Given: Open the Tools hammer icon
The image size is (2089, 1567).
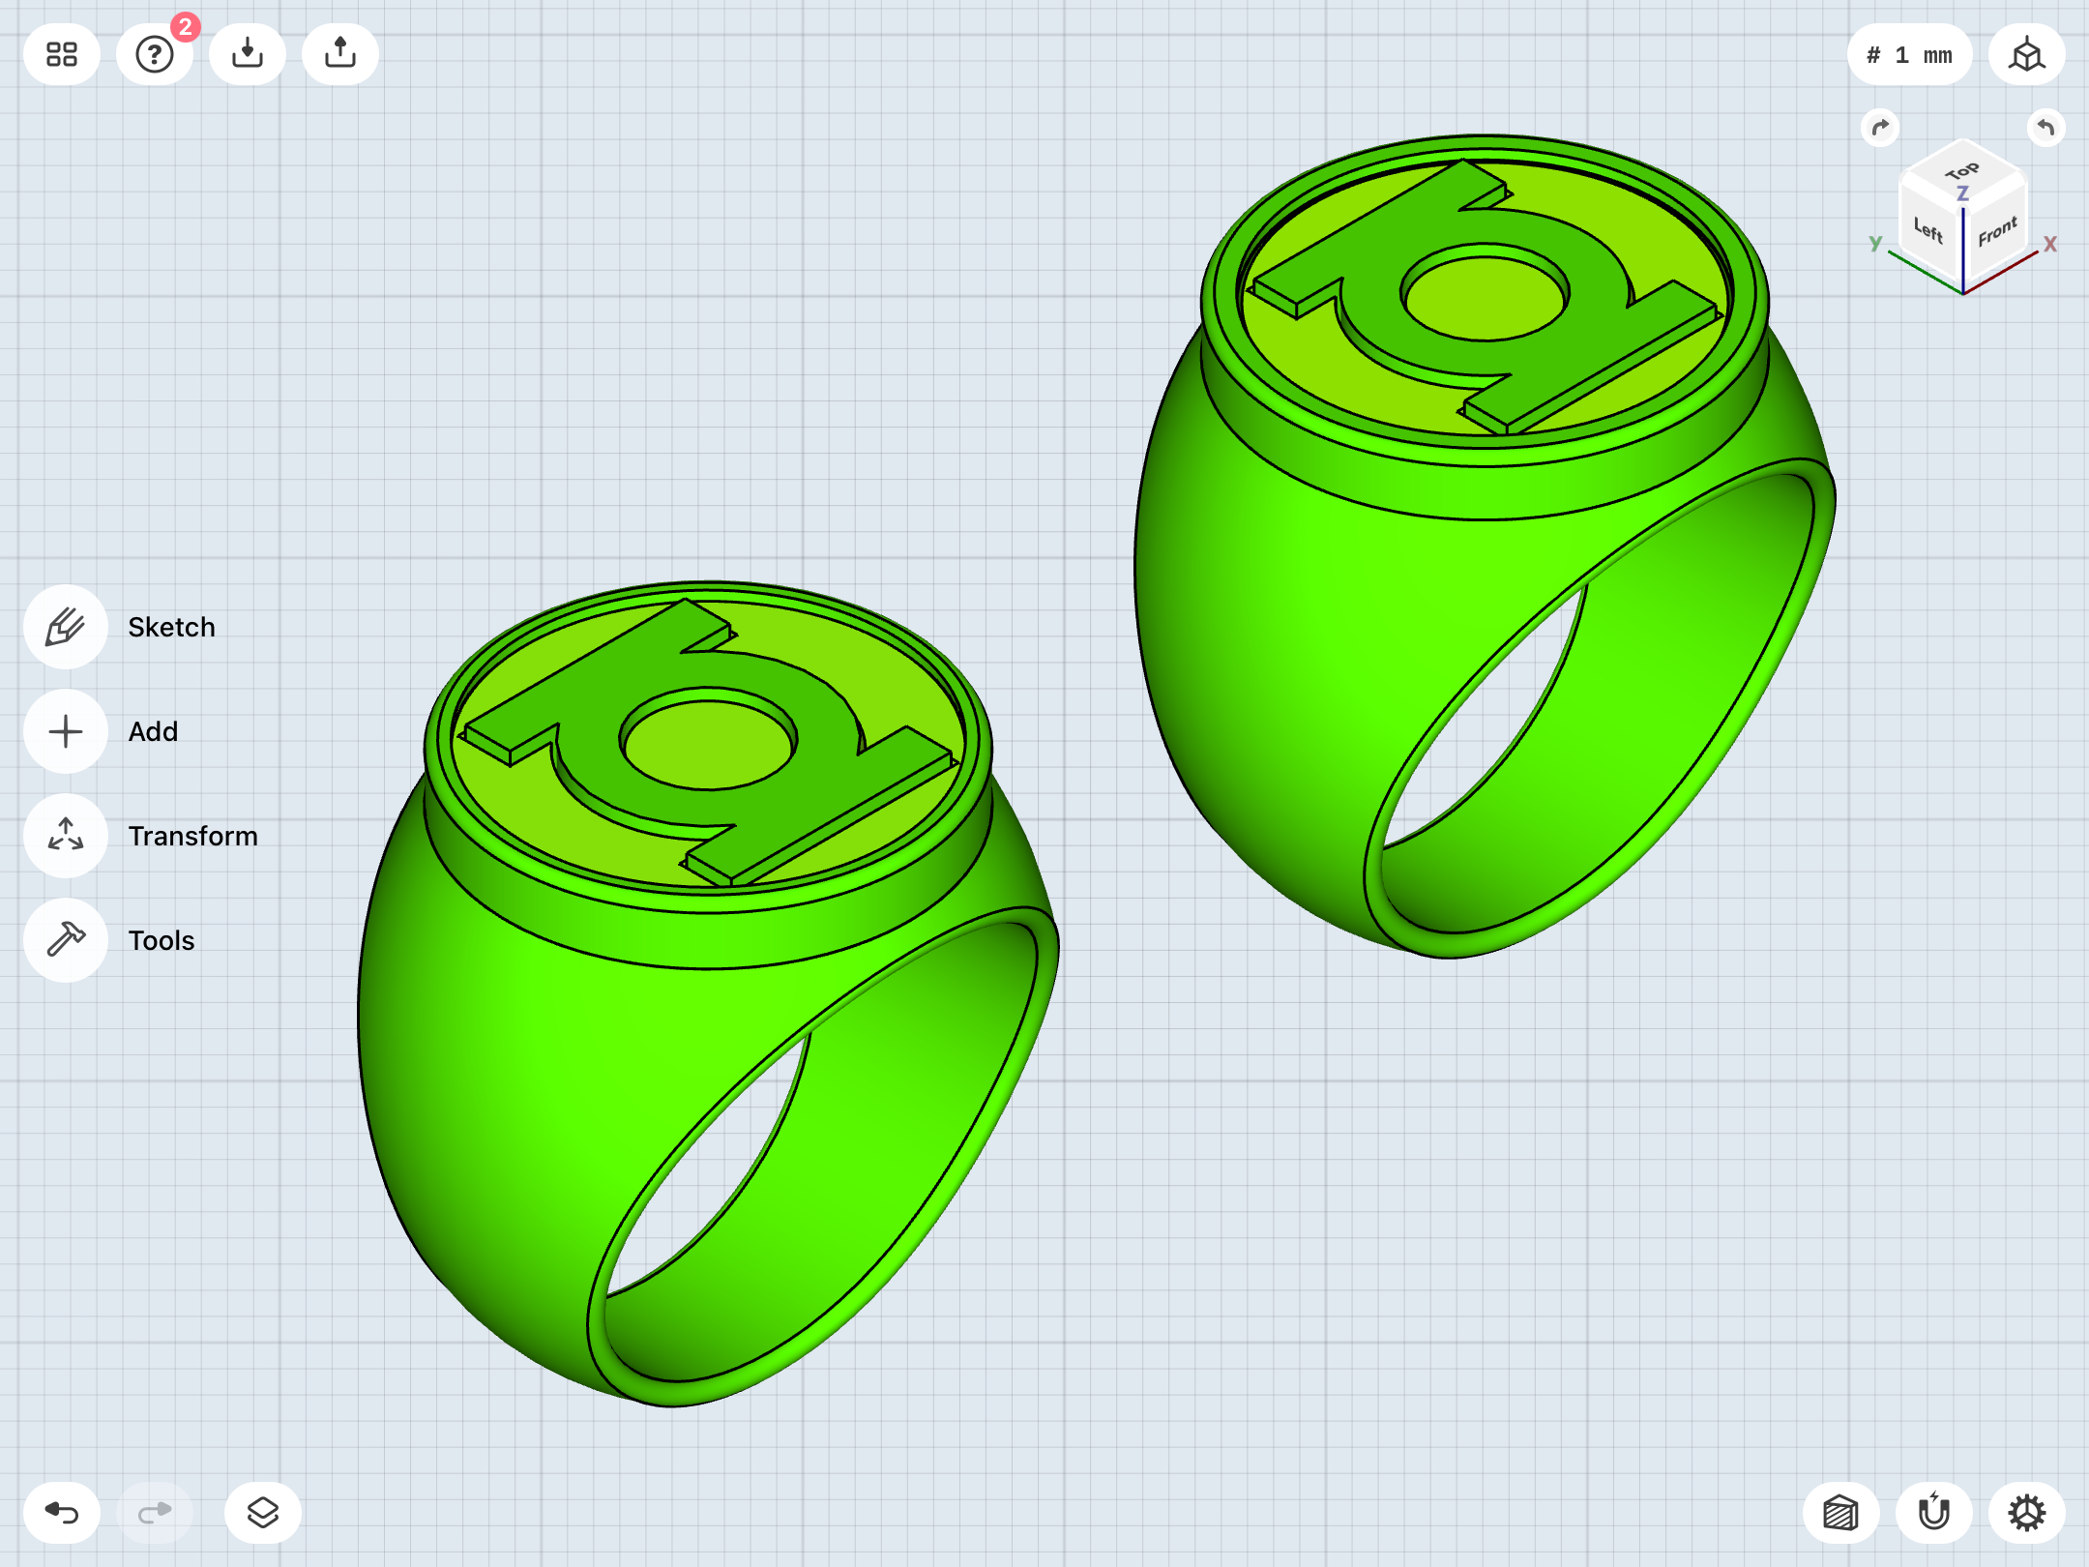Looking at the screenshot, I should pyautogui.click(x=66, y=940).
